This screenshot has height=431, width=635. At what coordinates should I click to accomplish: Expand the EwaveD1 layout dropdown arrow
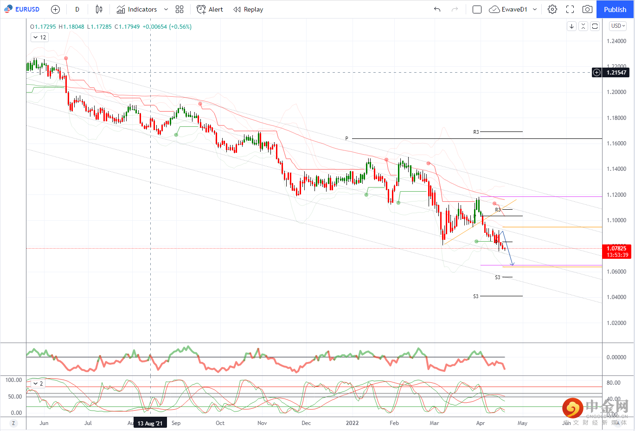pos(535,9)
